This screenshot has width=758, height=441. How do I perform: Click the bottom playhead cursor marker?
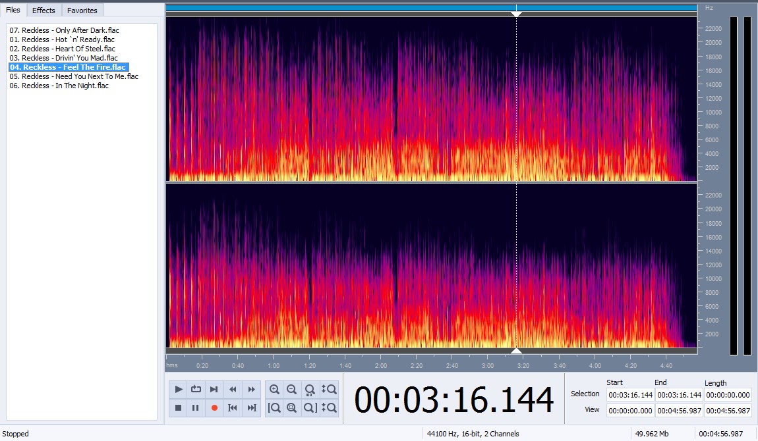point(516,351)
